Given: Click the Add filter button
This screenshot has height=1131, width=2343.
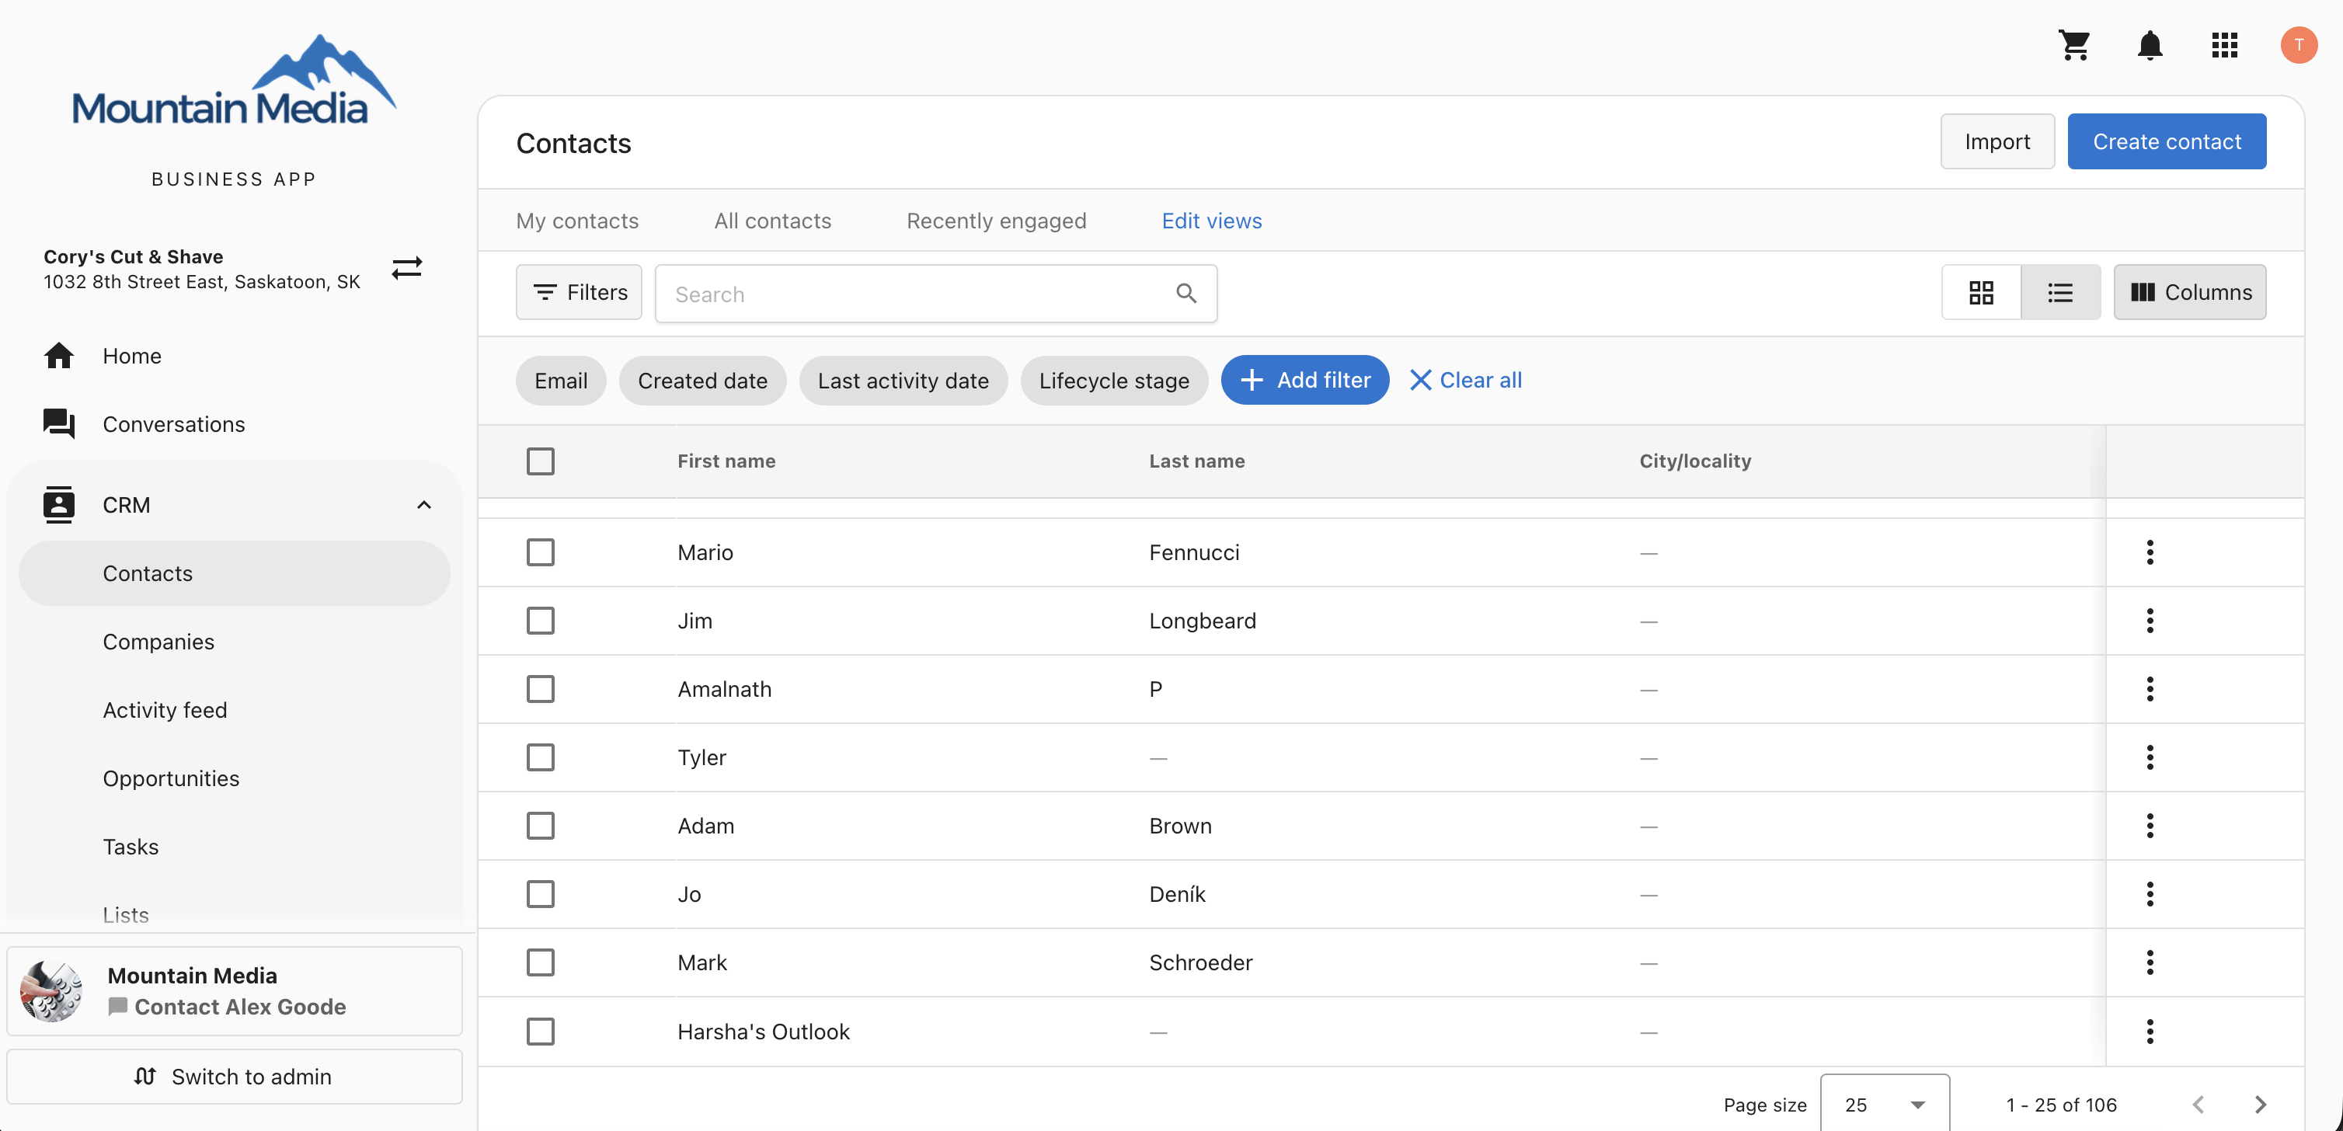Looking at the screenshot, I should [x=1304, y=380].
